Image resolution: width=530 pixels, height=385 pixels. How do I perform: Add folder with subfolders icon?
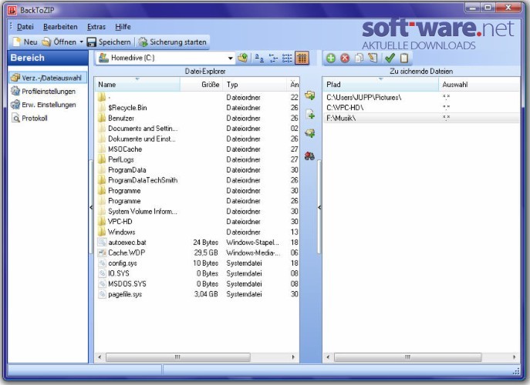coord(309,133)
